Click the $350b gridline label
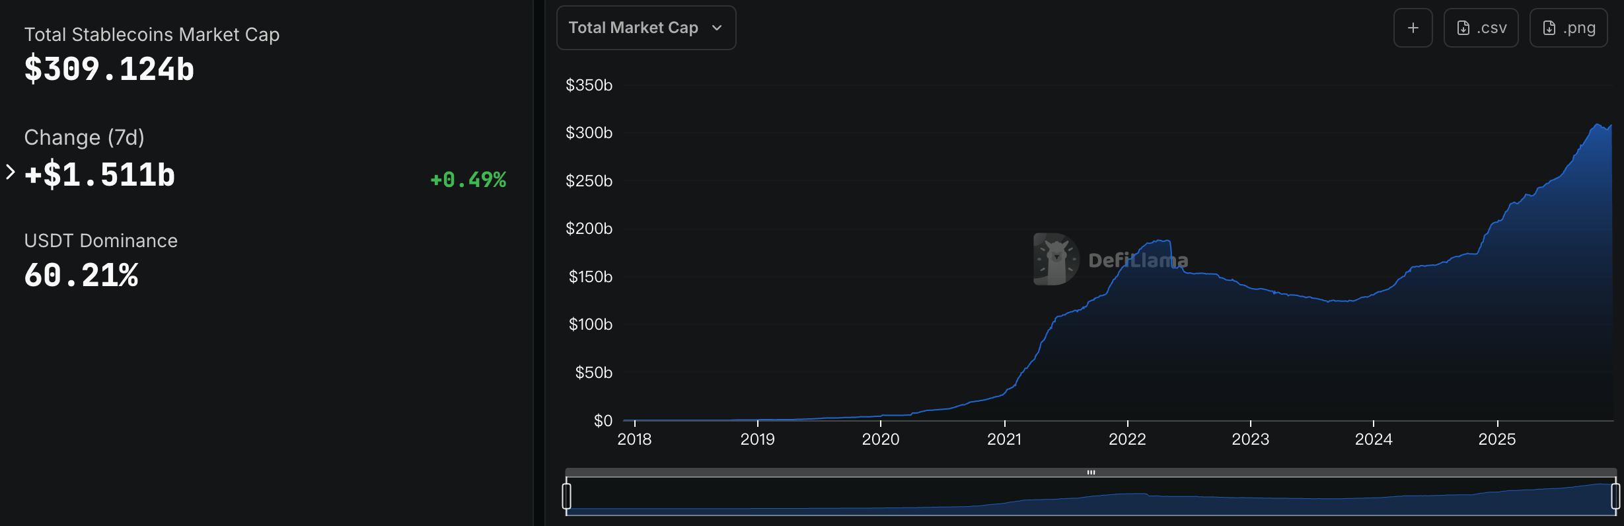This screenshot has width=1624, height=526. point(589,85)
